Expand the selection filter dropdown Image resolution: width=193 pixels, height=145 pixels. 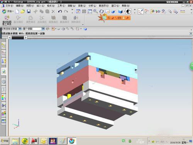coord(20,29)
